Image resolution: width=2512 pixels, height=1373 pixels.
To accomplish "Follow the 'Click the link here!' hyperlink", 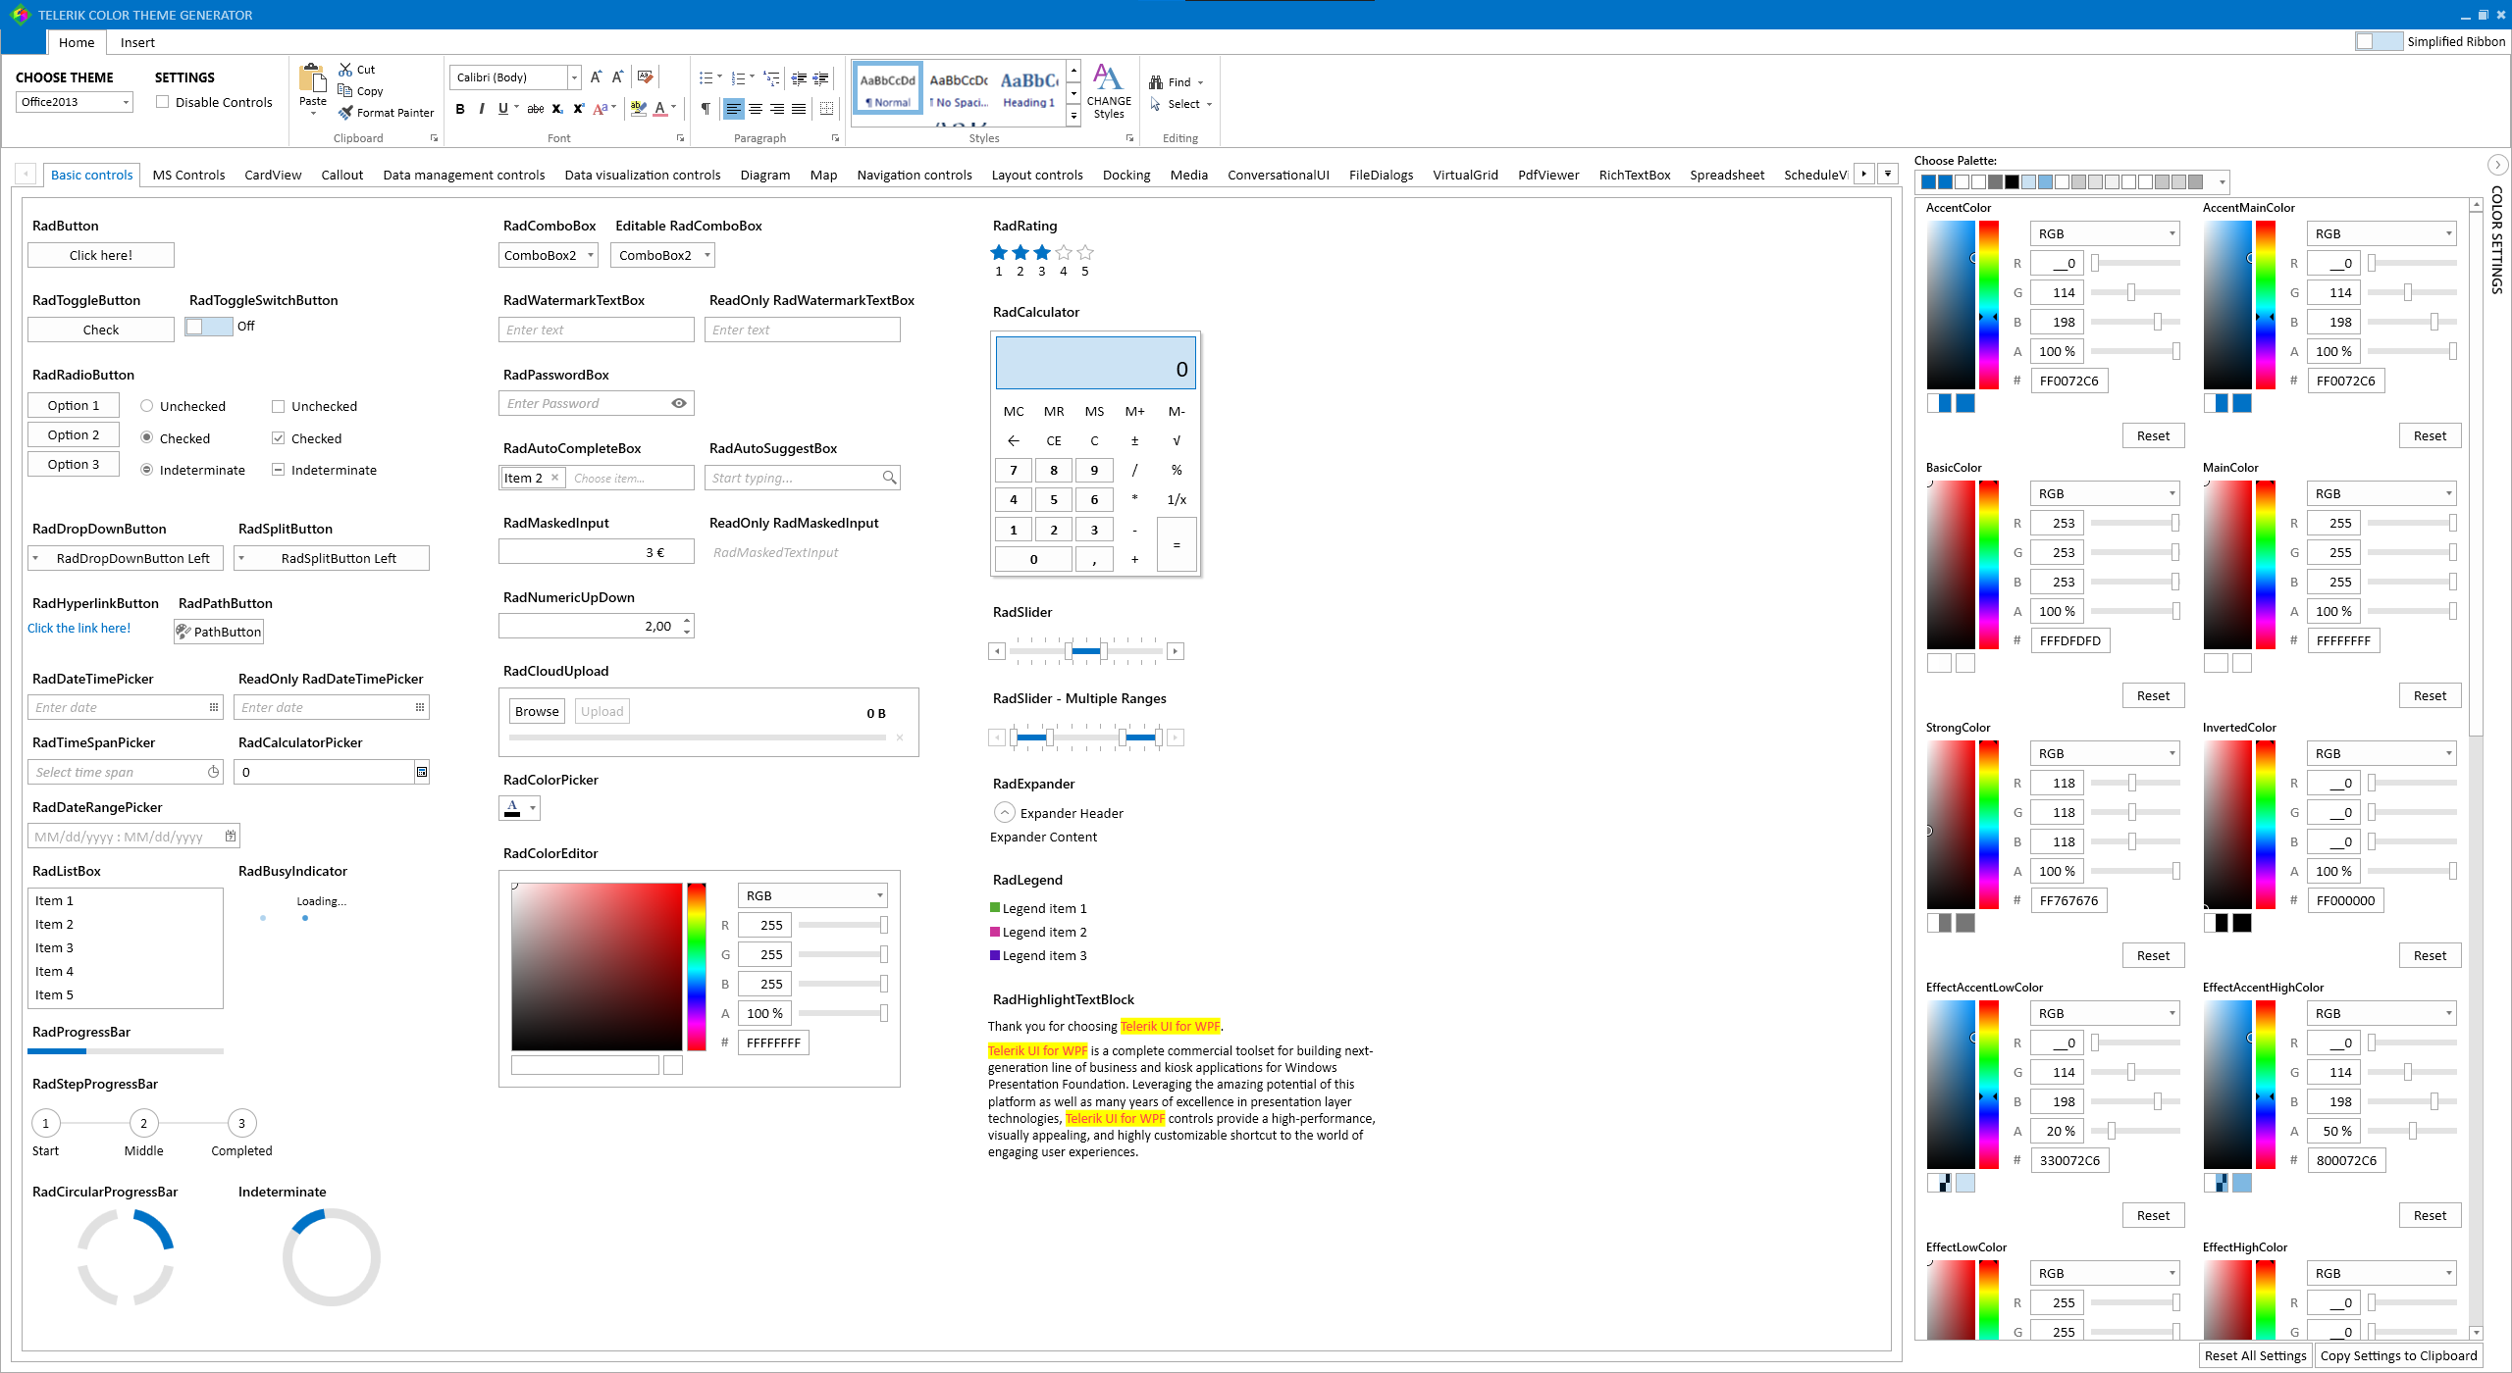I will tap(78, 628).
